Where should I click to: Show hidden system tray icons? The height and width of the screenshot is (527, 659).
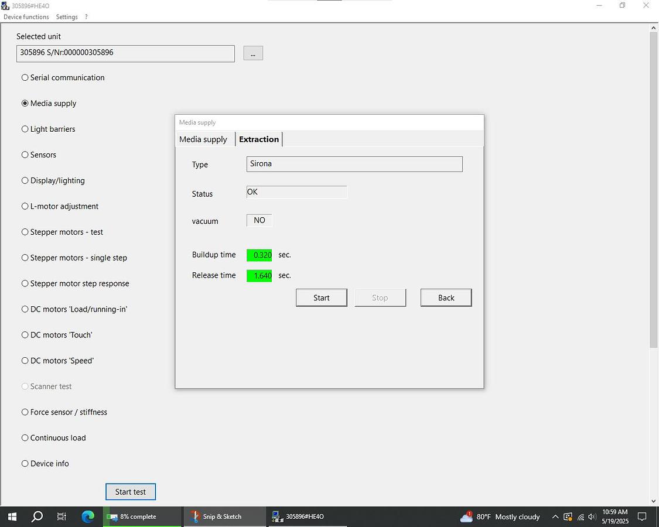coord(555,517)
